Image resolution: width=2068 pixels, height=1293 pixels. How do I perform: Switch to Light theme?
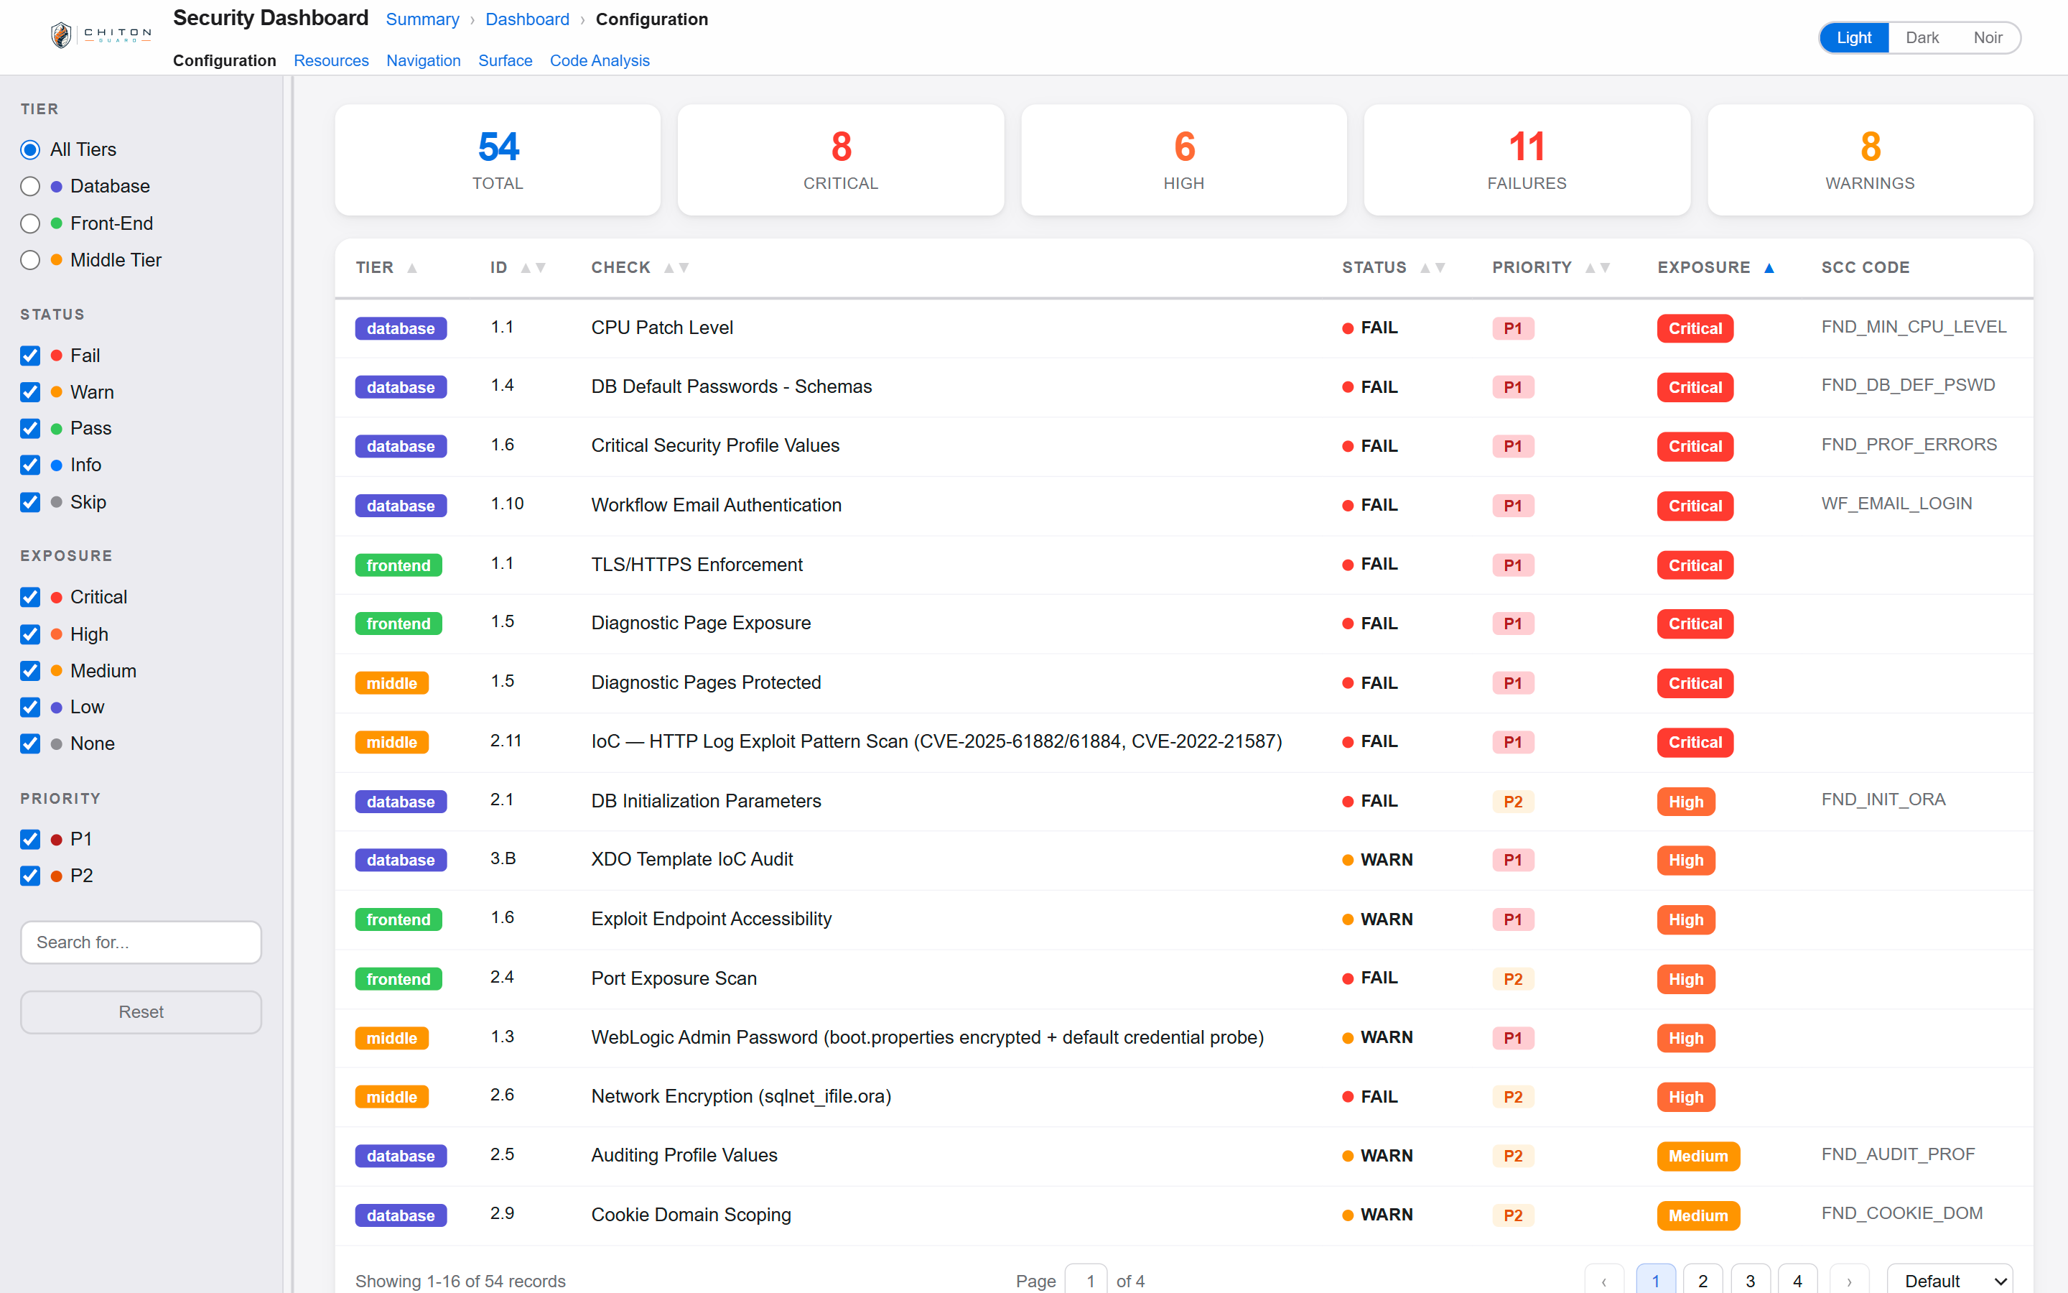click(x=1853, y=37)
